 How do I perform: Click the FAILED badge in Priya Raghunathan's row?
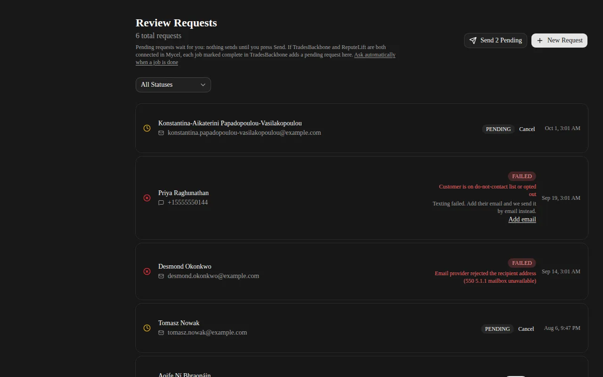tap(522, 176)
